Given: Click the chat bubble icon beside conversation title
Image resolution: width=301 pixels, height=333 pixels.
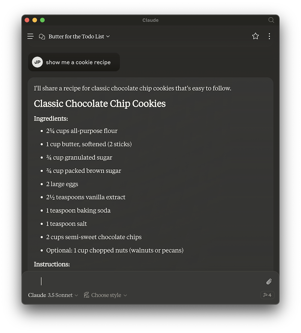Looking at the screenshot, I should 42,36.
